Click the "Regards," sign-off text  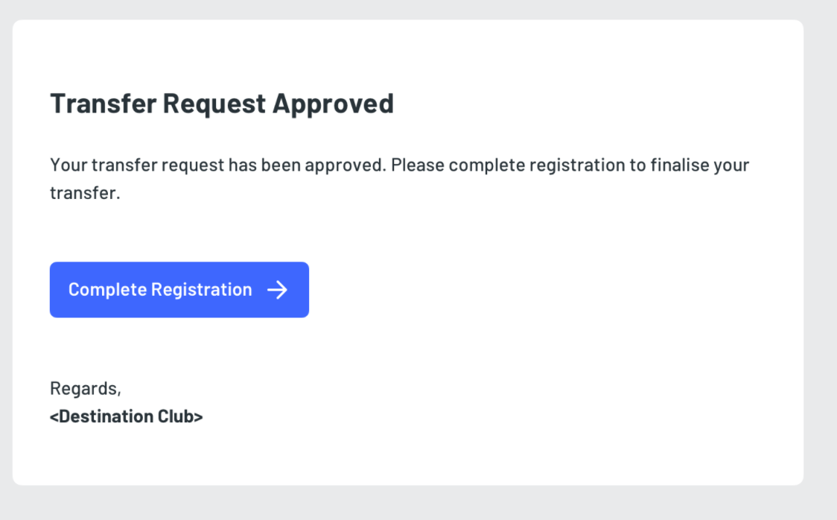click(85, 388)
